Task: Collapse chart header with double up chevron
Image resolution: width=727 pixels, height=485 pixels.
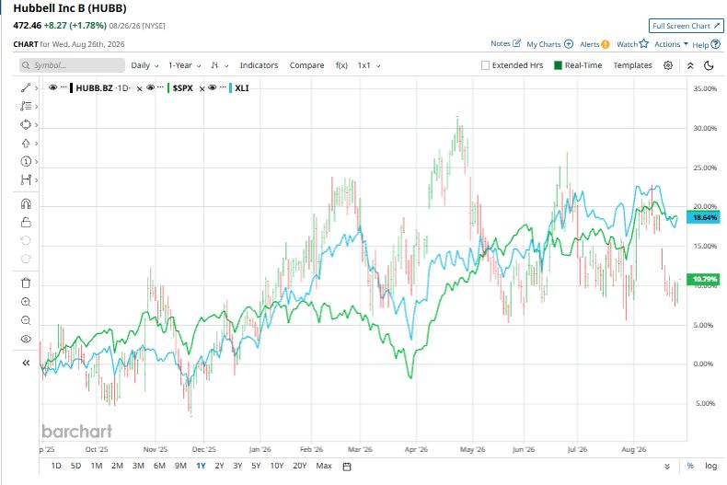Action: (x=690, y=65)
